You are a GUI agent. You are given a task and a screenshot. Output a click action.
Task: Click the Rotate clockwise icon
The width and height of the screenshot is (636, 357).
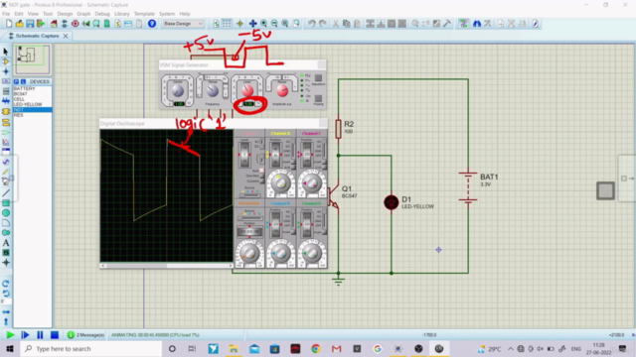tap(6, 284)
